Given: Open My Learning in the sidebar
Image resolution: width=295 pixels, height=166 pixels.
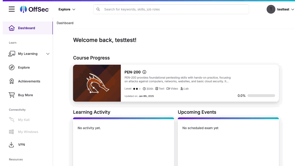Looking at the screenshot, I should click(x=28, y=54).
